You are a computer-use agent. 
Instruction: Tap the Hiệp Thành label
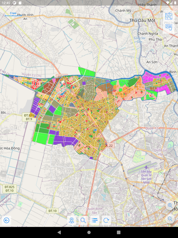147,5
